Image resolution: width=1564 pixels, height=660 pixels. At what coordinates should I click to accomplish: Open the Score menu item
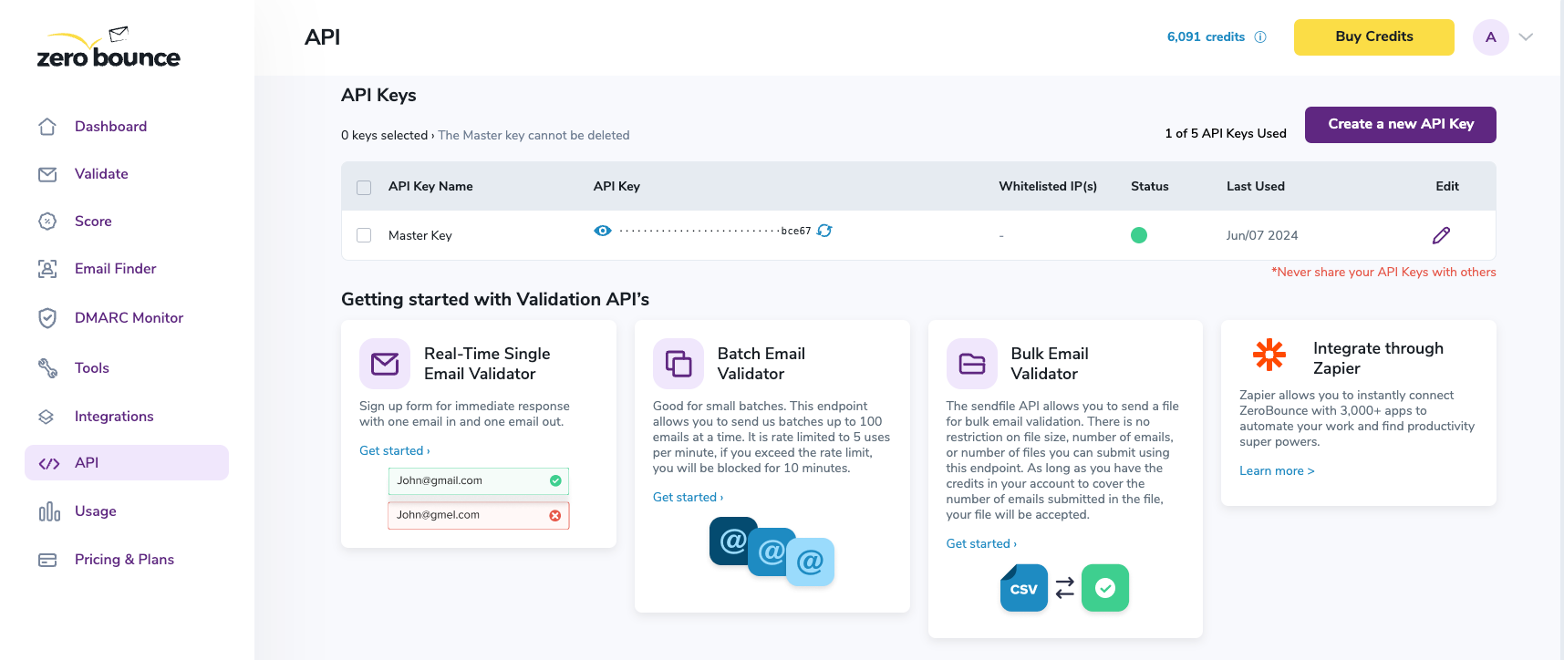pos(93,222)
